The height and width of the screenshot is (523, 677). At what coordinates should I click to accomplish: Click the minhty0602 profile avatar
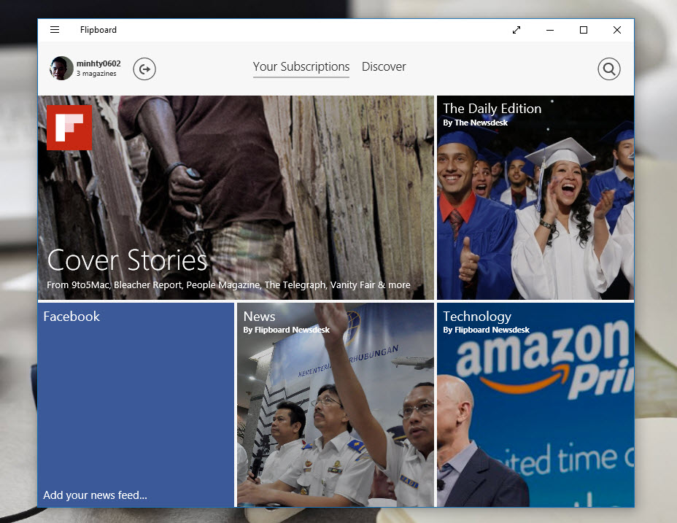point(61,69)
